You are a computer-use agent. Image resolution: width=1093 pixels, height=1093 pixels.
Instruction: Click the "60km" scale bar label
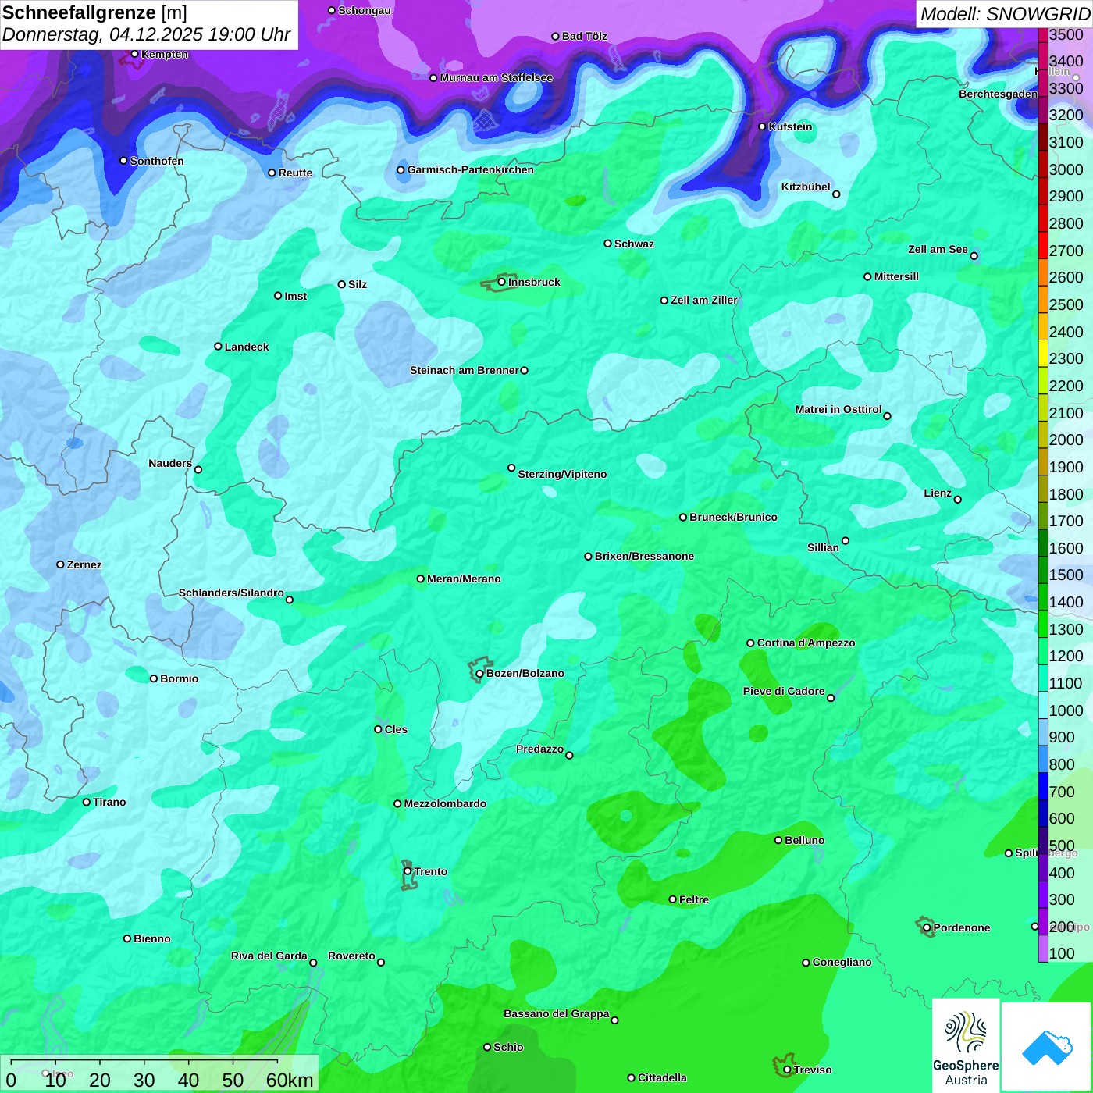click(x=290, y=1080)
